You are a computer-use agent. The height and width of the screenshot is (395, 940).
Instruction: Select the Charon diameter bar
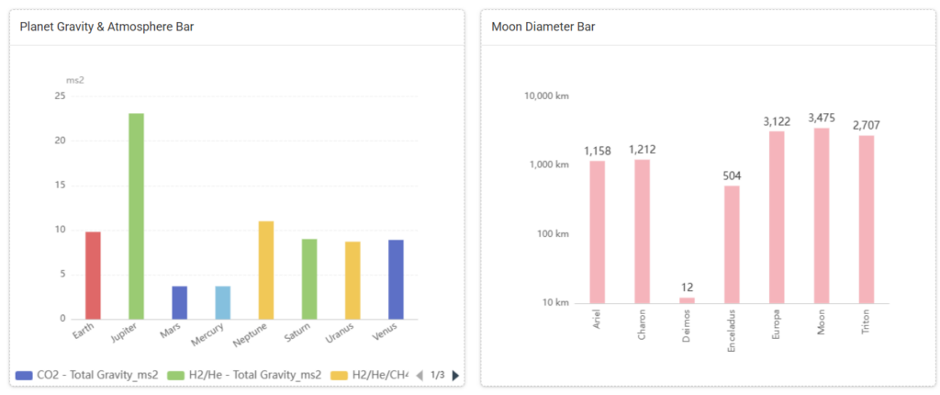pos(642,231)
